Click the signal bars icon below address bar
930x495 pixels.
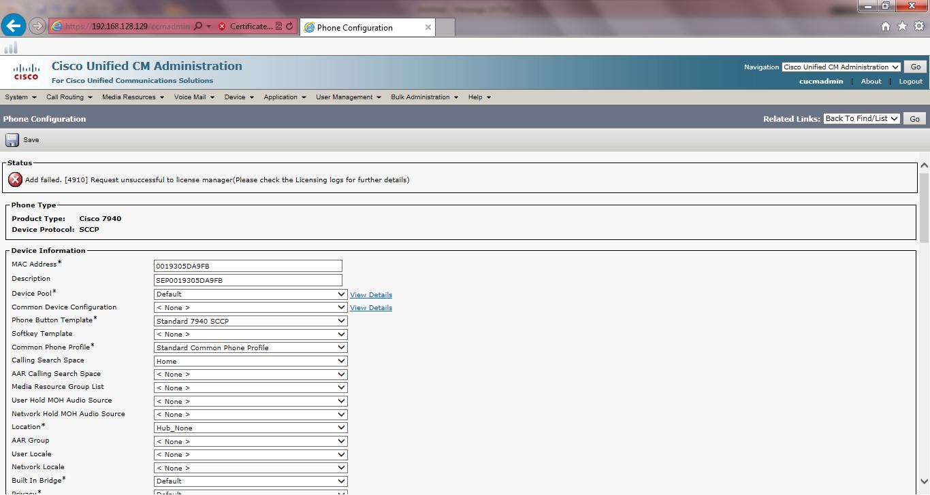point(11,48)
